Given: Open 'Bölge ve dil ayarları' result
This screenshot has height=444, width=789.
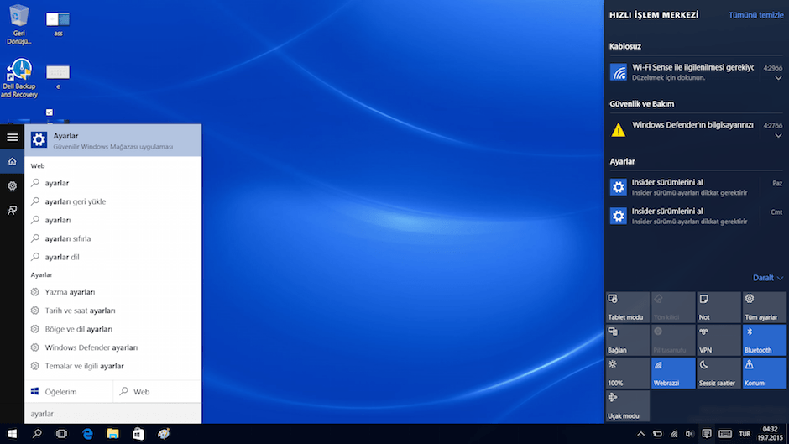Looking at the screenshot, I should [x=113, y=329].
